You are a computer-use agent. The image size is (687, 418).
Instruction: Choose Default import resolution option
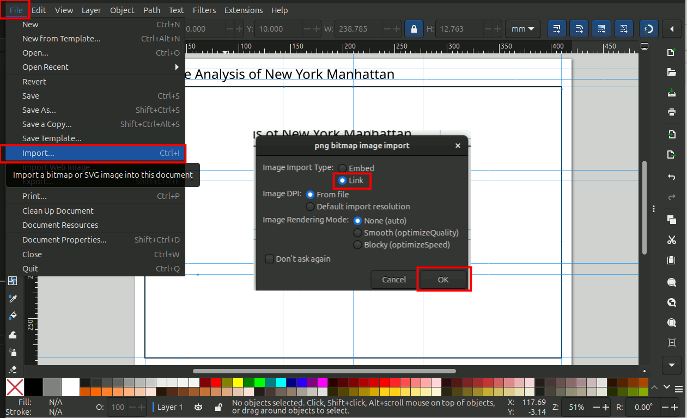pos(311,207)
